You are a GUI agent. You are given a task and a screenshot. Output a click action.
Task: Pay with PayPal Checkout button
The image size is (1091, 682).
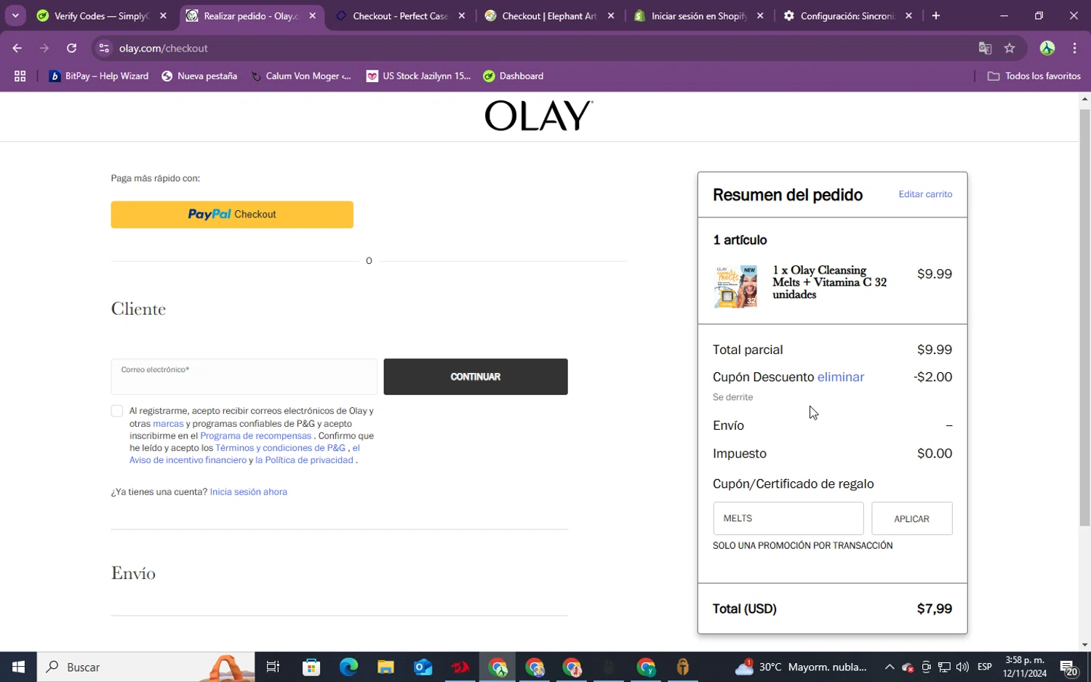tap(232, 214)
